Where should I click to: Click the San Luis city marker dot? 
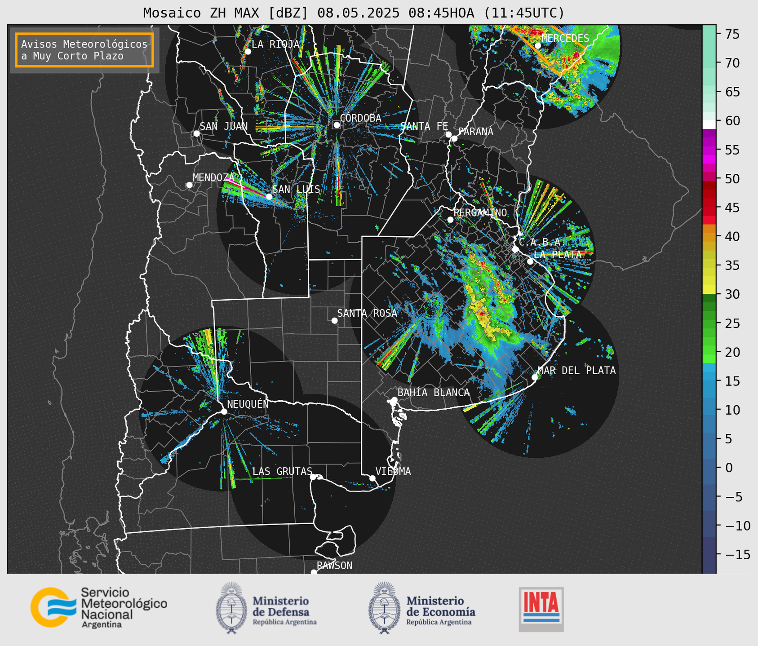coord(269,197)
